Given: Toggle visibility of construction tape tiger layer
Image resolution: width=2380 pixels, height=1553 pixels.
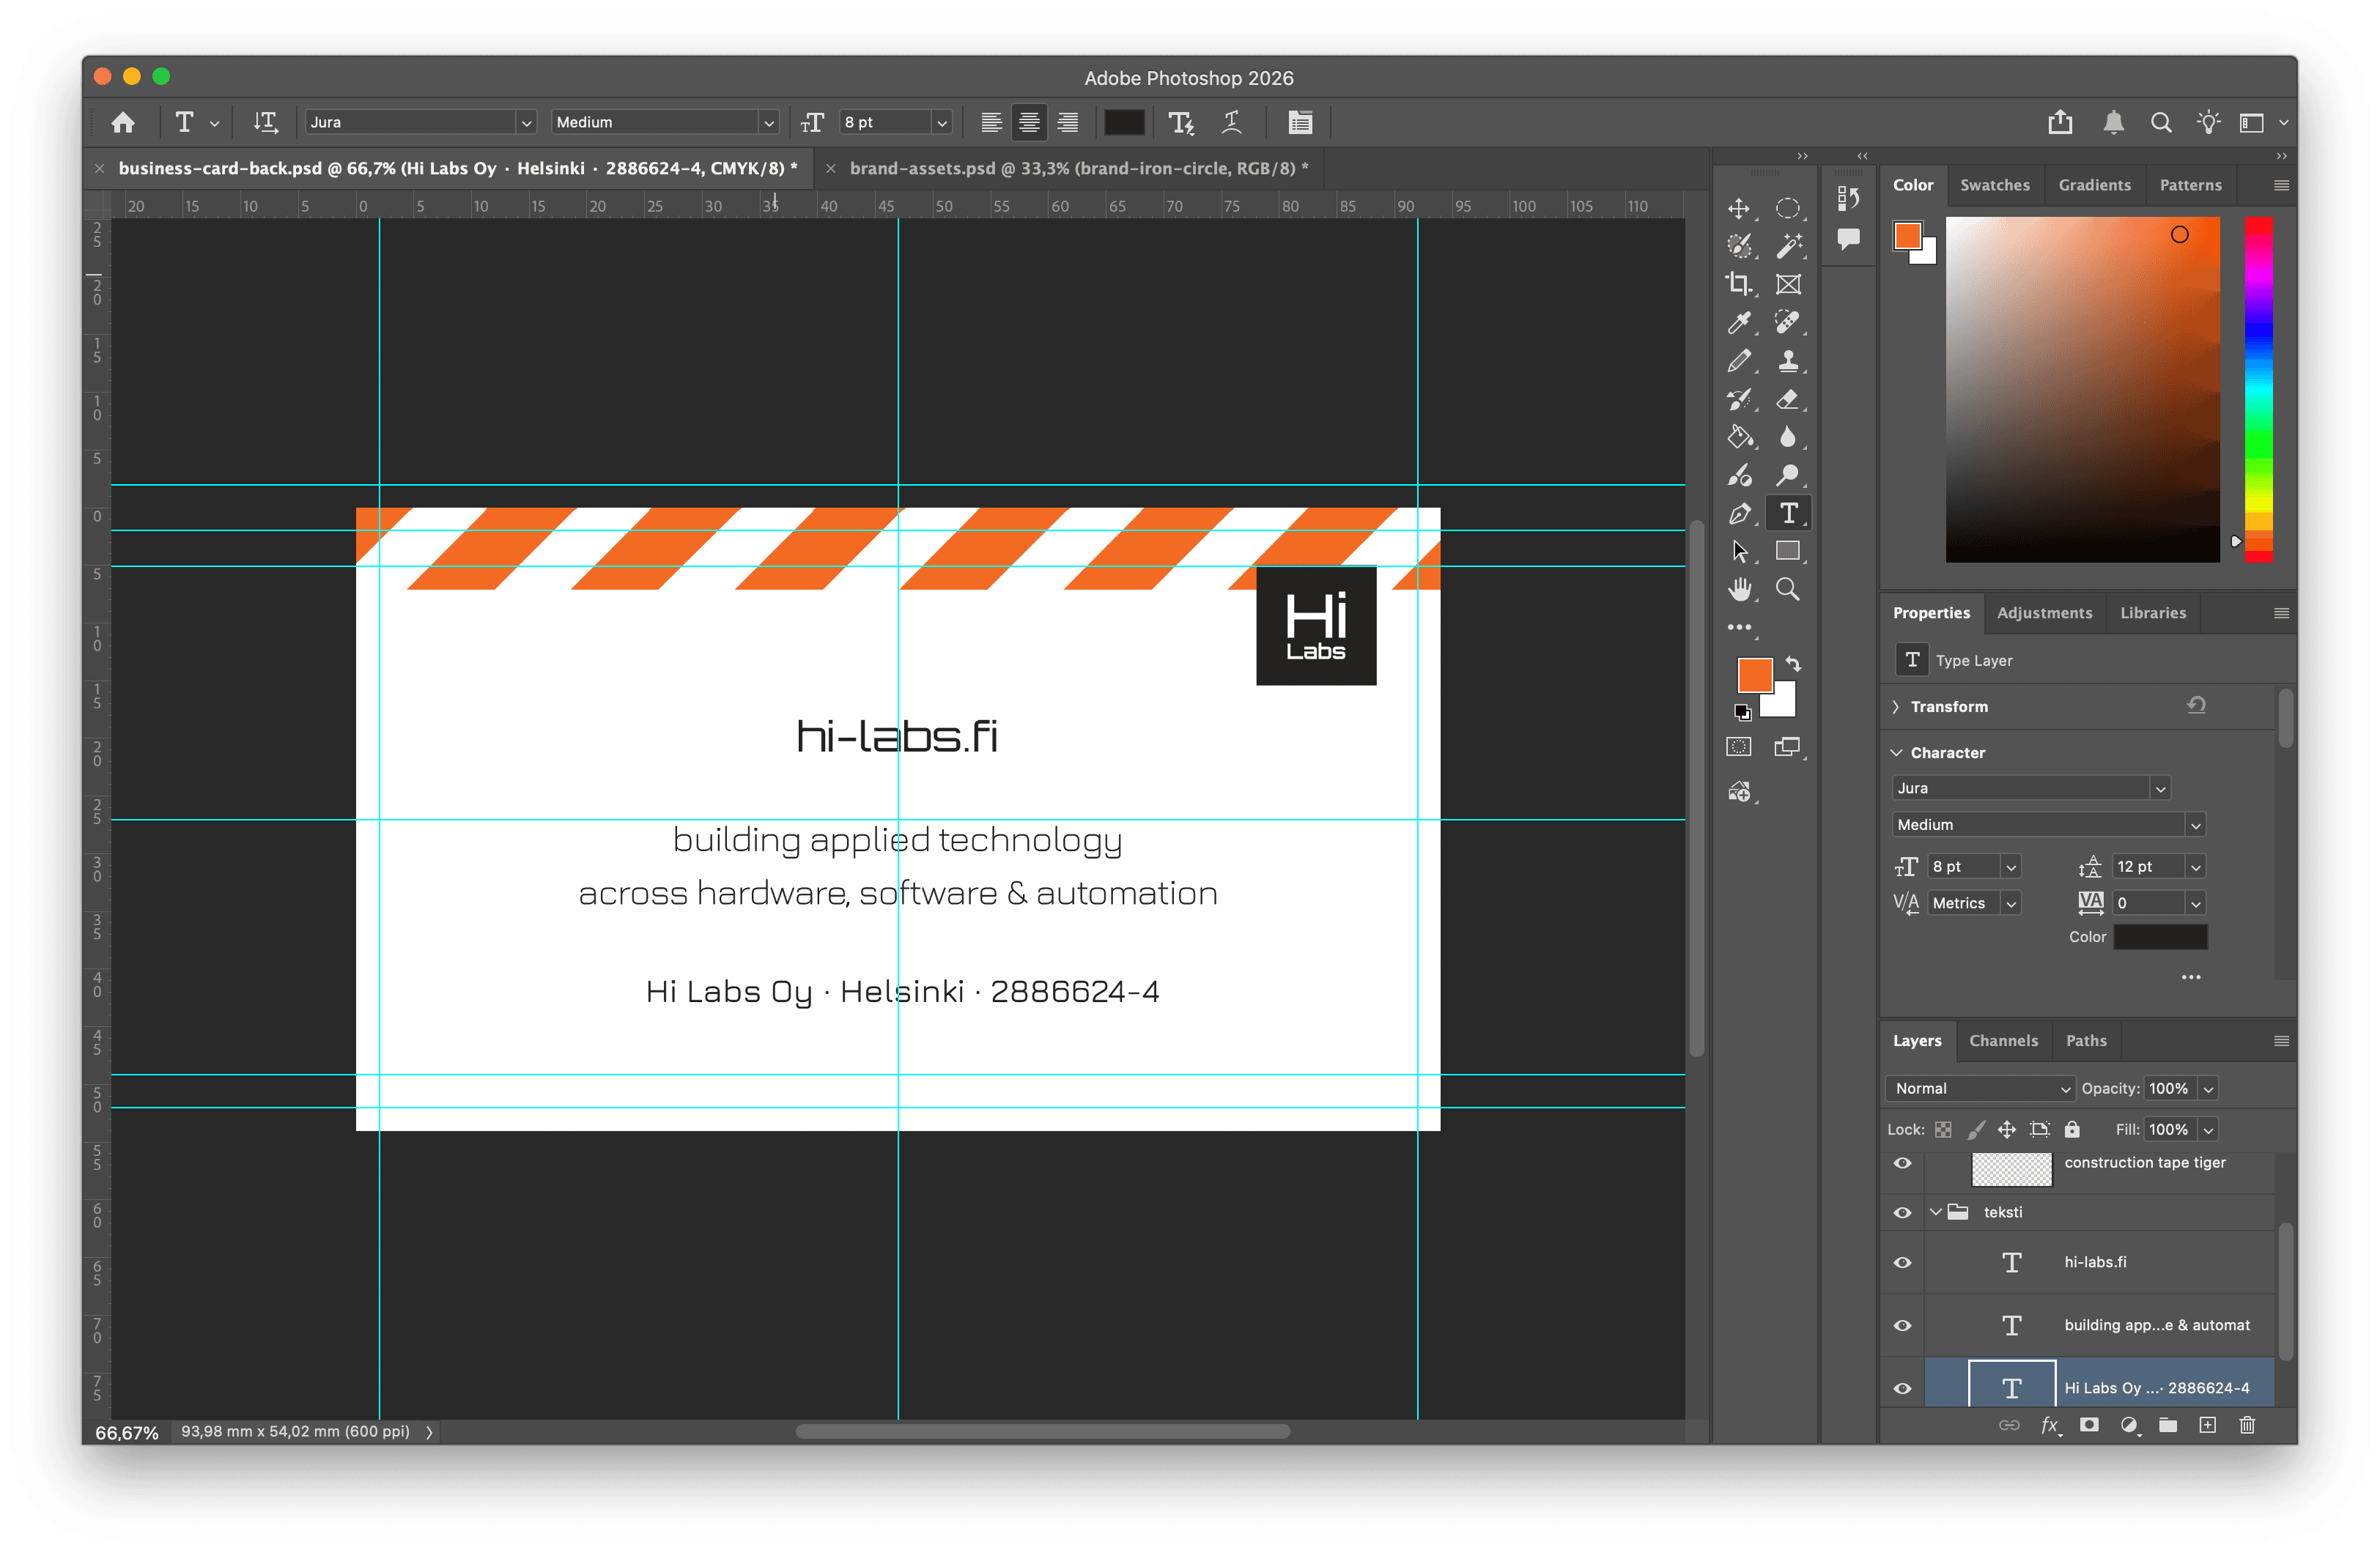Looking at the screenshot, I should pyautogui.click(x=1902, y=1163).
